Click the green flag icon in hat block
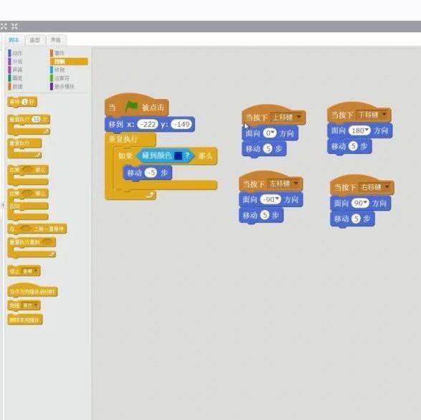Viewport: 421px width, 420px height. pyautogui.click(x=131, y=107)
